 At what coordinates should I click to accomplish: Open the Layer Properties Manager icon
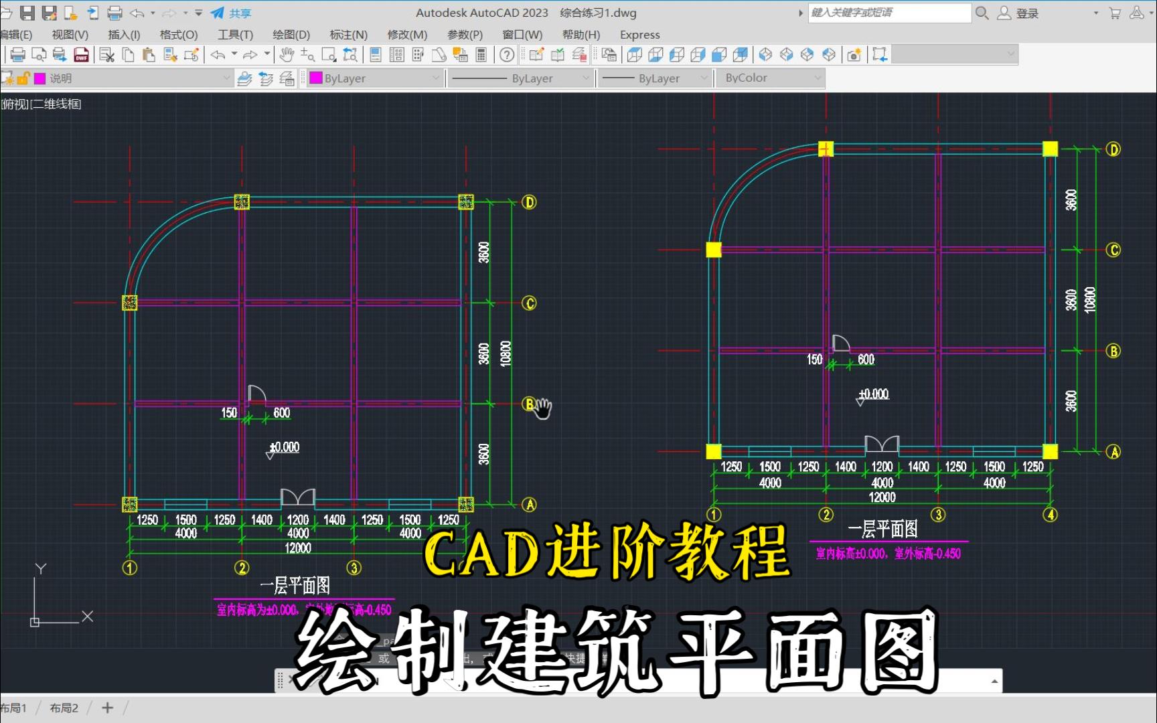[x=287, y=78]
